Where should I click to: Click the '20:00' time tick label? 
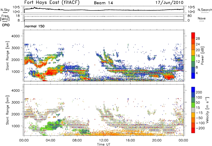[157, 140]
